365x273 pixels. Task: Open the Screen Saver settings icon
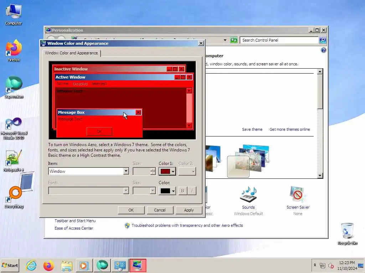(298, 194)
